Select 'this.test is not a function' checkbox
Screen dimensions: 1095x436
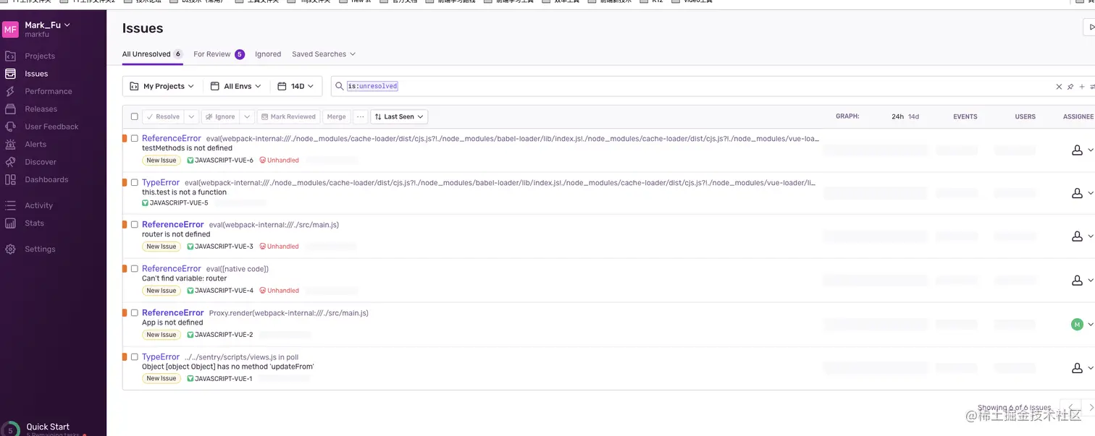135,183
